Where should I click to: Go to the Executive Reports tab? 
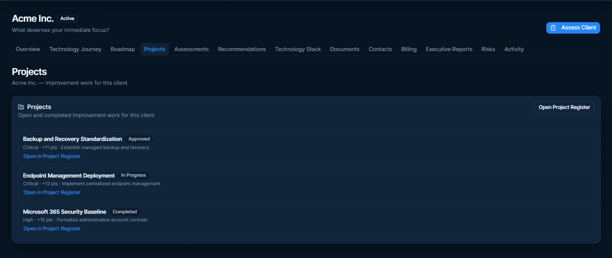click(x=449, y=49)
